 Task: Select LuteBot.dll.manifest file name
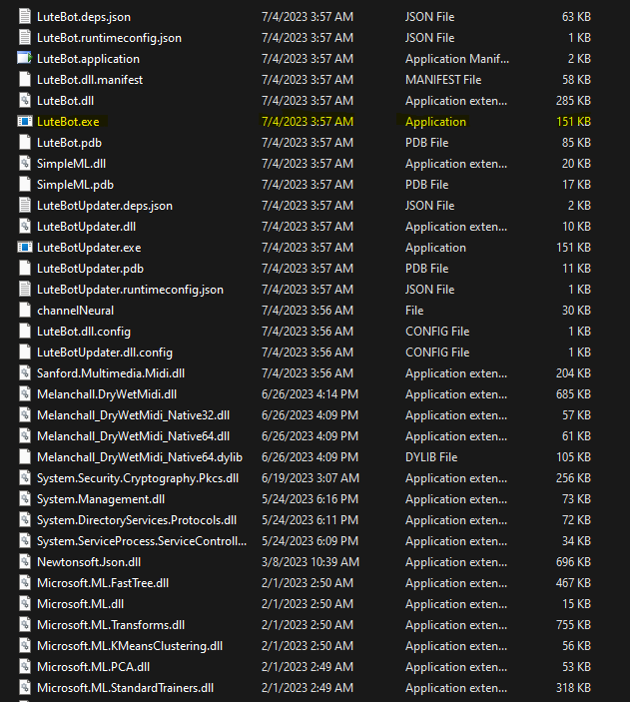[x=90, y=80]
